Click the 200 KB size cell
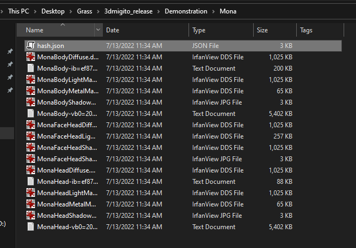Viewport: 356px width, 248px height. point(283,68)
